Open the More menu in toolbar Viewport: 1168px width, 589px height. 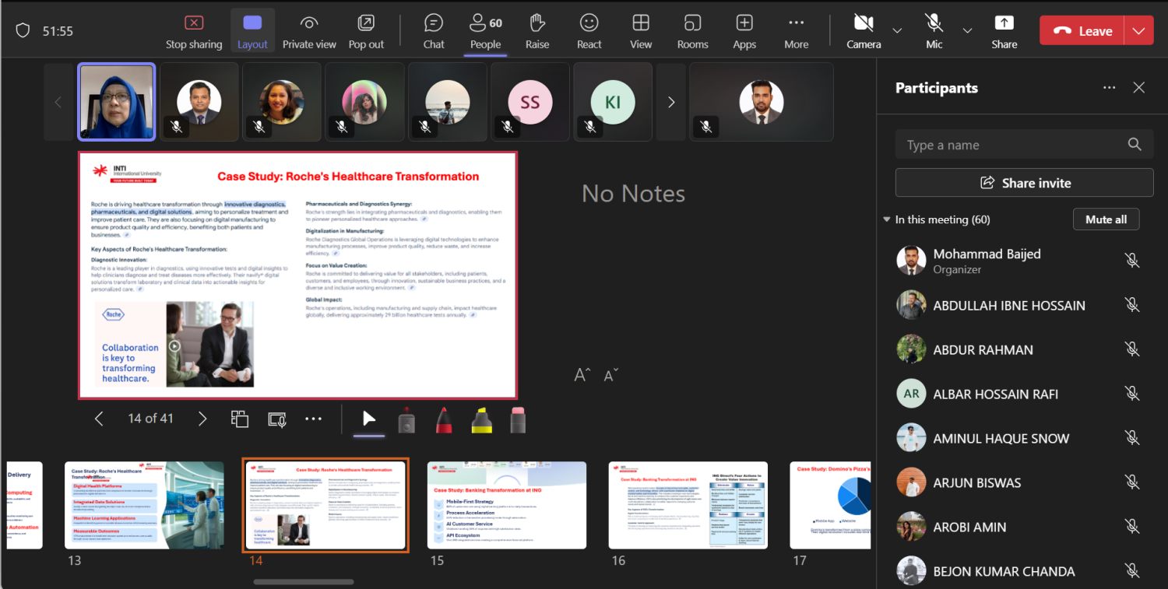pos(796,31)
